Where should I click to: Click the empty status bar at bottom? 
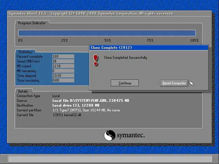(x=110, y=159)
